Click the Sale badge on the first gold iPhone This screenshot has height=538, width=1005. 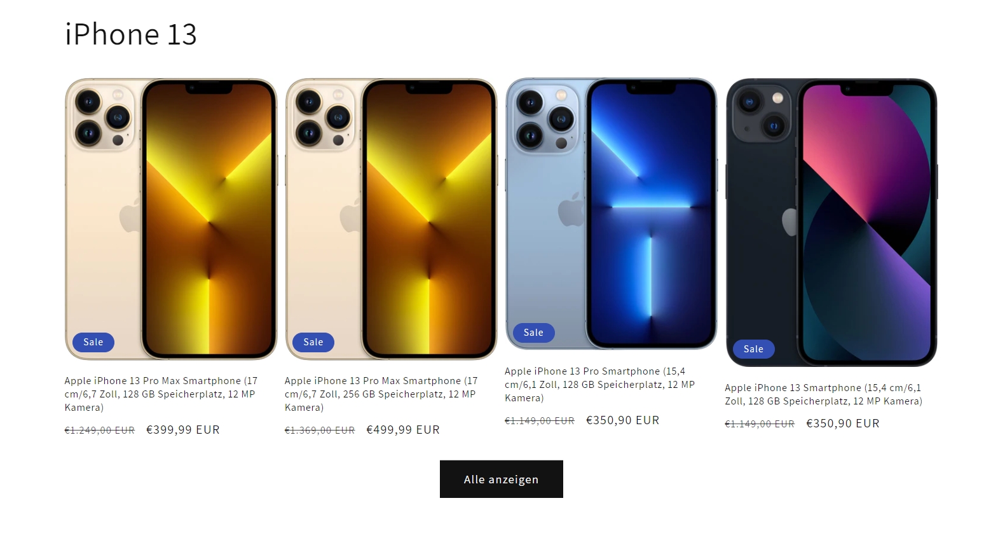point(93,342)
